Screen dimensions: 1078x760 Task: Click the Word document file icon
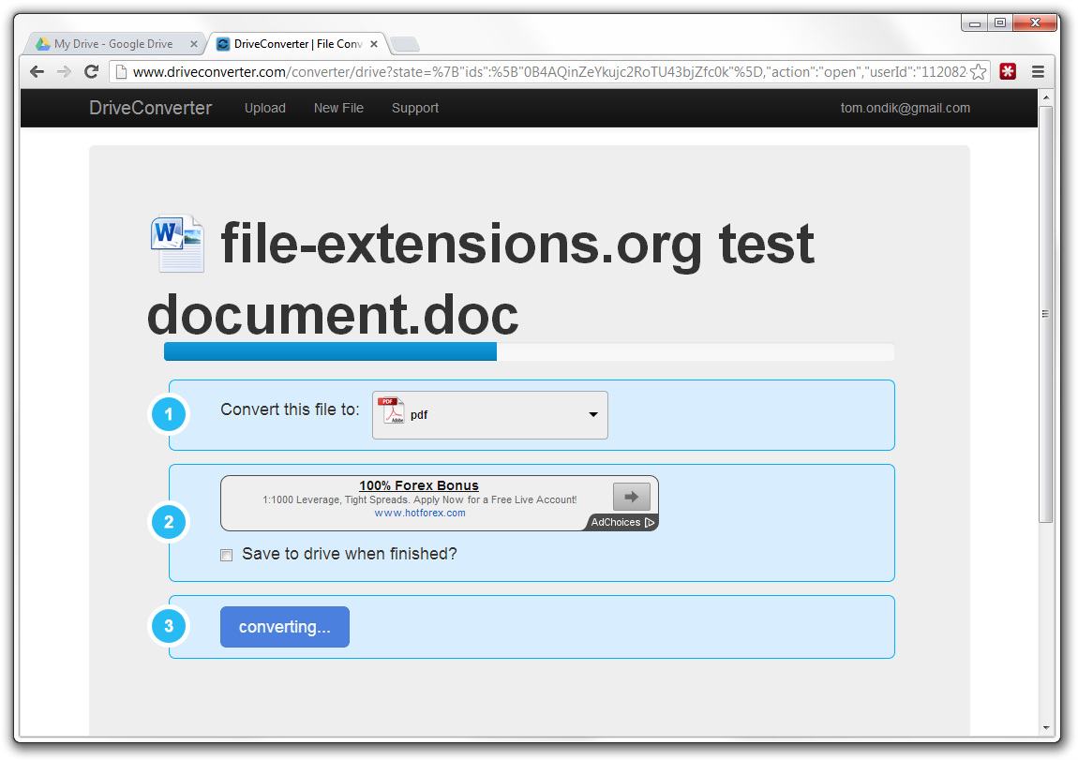point(177,244)
